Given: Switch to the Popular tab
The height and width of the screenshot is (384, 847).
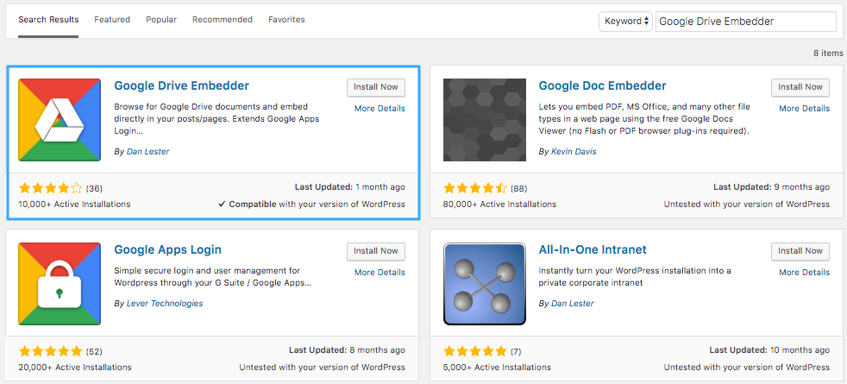Looking at the screenshot, I should click(x=161, y=20).
